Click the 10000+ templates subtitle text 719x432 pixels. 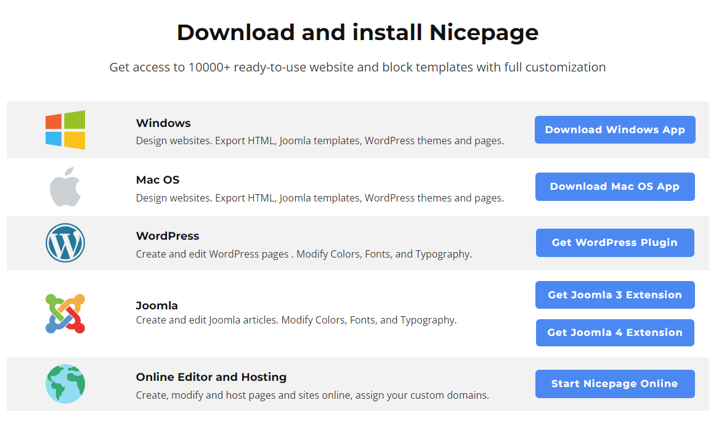[x=357, y=67]
